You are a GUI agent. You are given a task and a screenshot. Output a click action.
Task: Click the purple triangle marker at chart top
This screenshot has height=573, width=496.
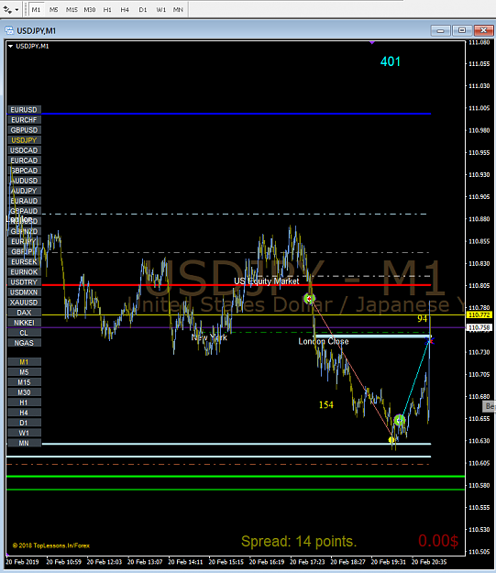[371, 43]
